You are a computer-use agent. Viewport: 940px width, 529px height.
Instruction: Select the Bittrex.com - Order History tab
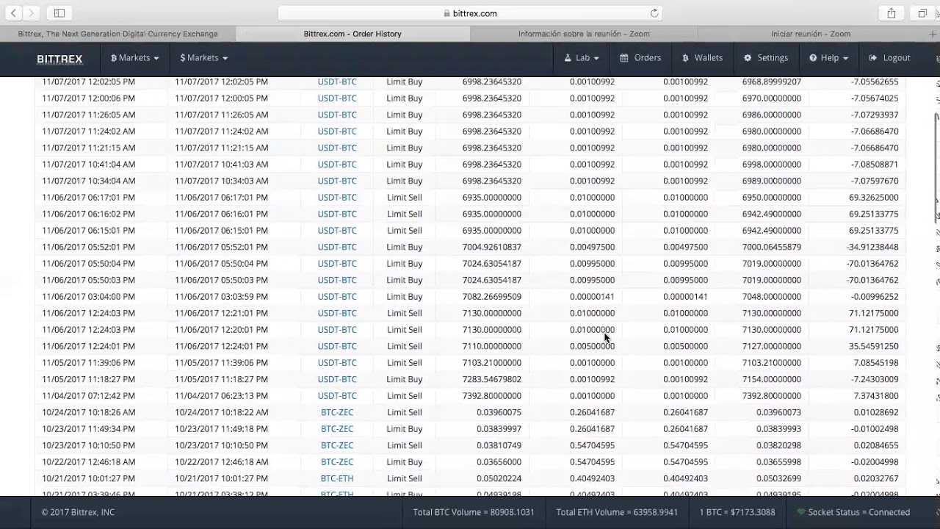tap(352, 34)
